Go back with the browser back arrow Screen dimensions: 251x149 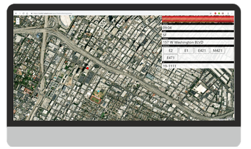(x=16, y=13)
